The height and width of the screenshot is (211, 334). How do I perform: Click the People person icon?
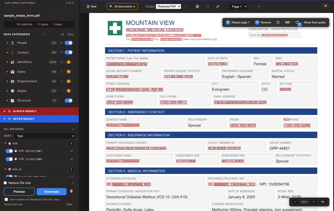(12, 43)
